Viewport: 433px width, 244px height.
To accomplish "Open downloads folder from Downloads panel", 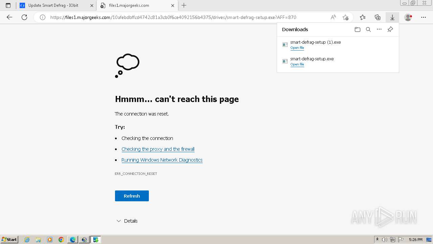I will 358,29.
